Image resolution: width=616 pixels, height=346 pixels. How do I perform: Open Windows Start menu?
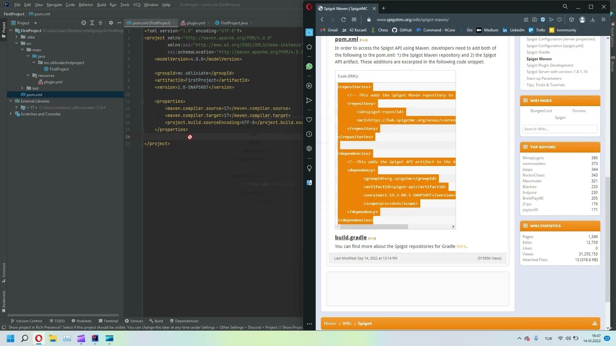click(10, 338)
